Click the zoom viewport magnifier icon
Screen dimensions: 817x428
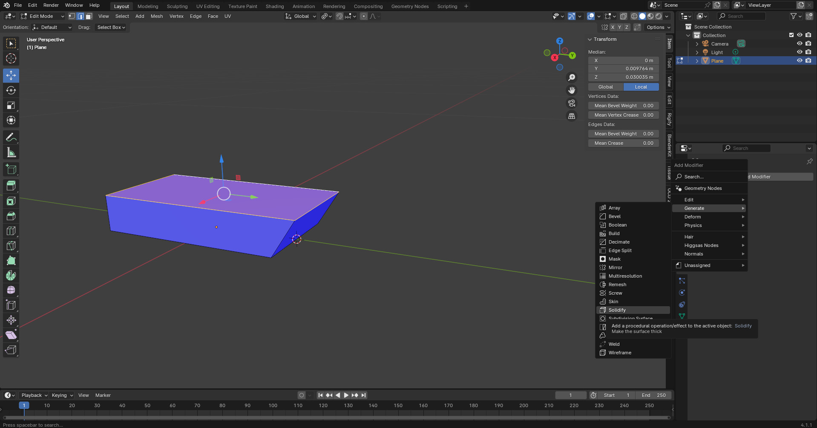tap(572, 78)
